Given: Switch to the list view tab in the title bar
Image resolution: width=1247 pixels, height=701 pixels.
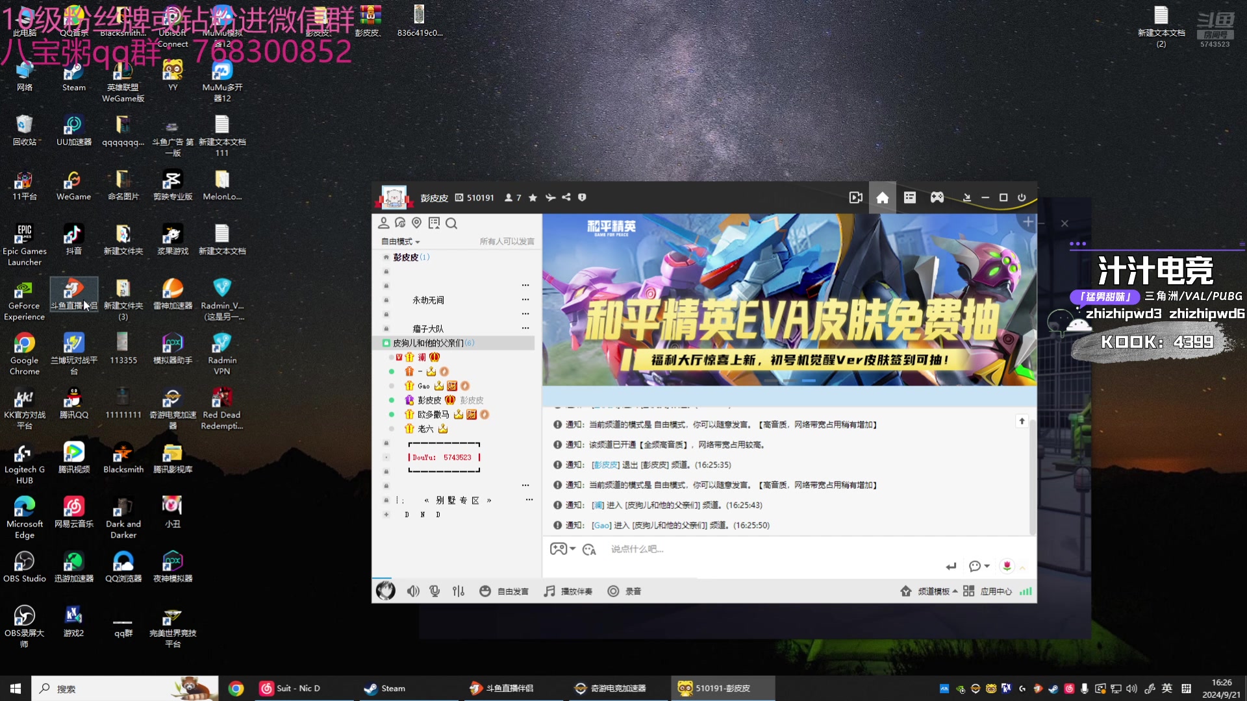Looking at the screenshot, I should coord(910,197).
